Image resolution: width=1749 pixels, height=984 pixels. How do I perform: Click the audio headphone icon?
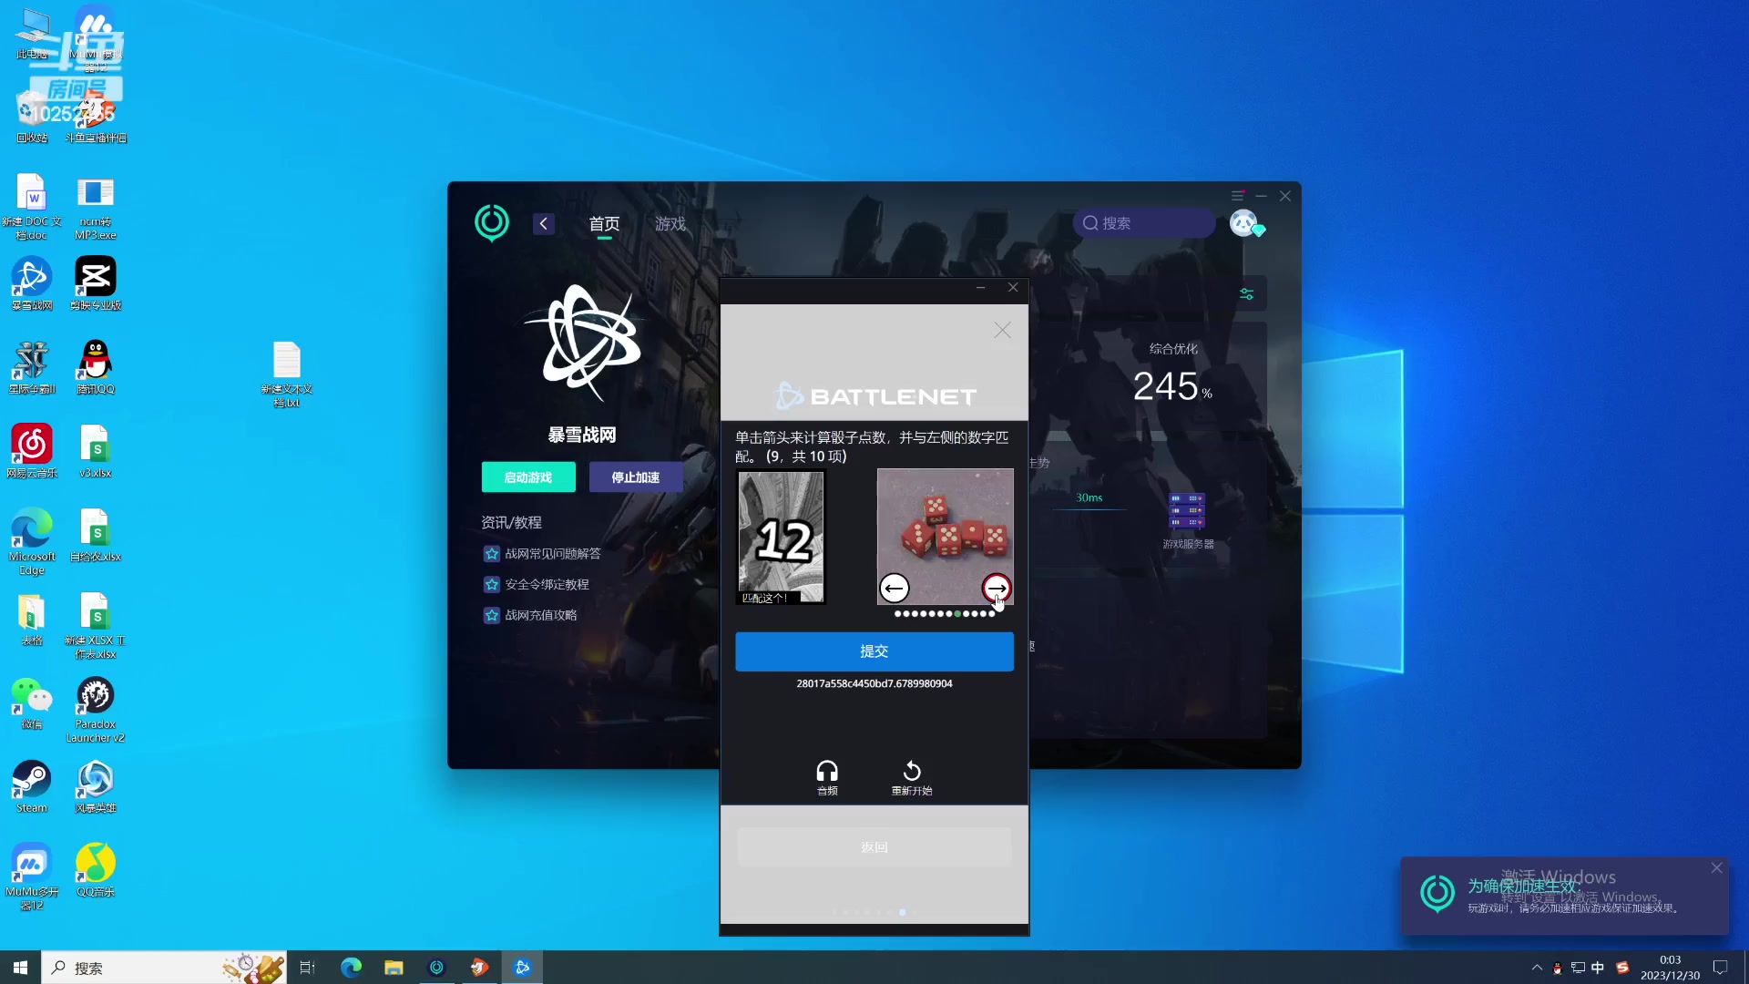click(x=826, y=772)
